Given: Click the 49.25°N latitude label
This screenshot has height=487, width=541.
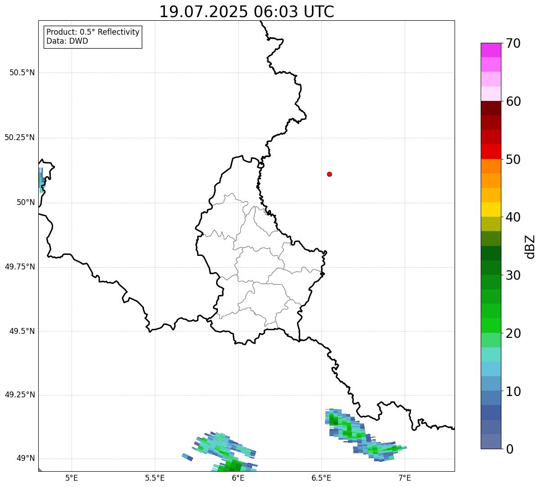Looking at the screenshot, I should tap(20, 395).
